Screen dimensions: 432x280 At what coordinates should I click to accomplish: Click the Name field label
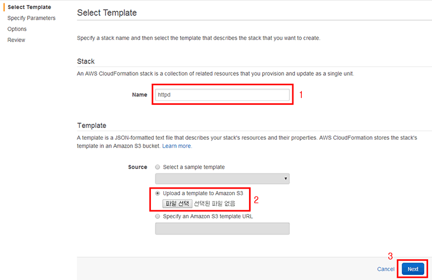[139, 95]
